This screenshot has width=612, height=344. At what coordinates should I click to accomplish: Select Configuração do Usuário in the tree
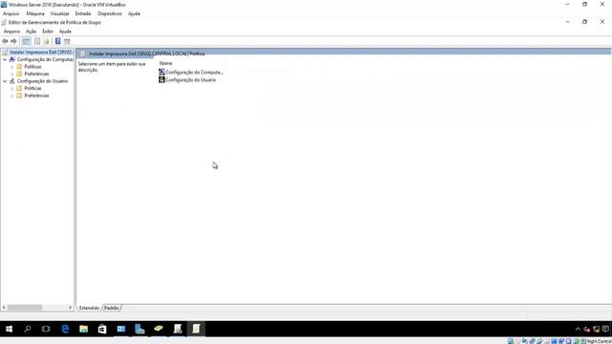pyautogui.click(x=42, y=81)
